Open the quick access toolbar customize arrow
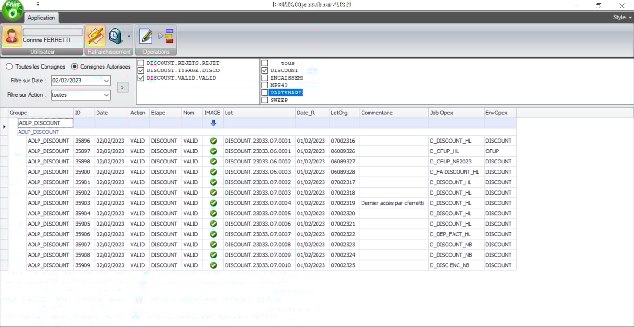 point(38,4)
